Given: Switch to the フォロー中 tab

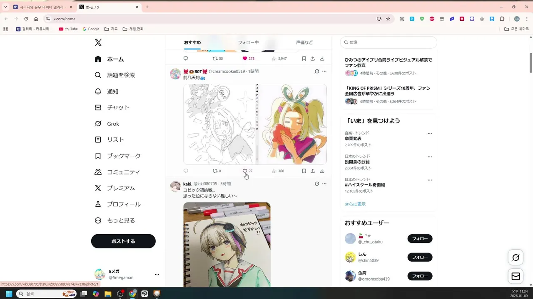Looking at the screenshot, I should tap(248, 42).
